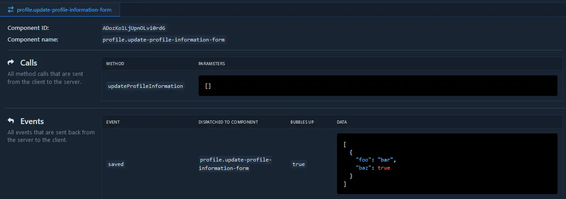Click the Calls section heading
The height and width of the screenshot is (199, 566).
[x=29, y=63]
